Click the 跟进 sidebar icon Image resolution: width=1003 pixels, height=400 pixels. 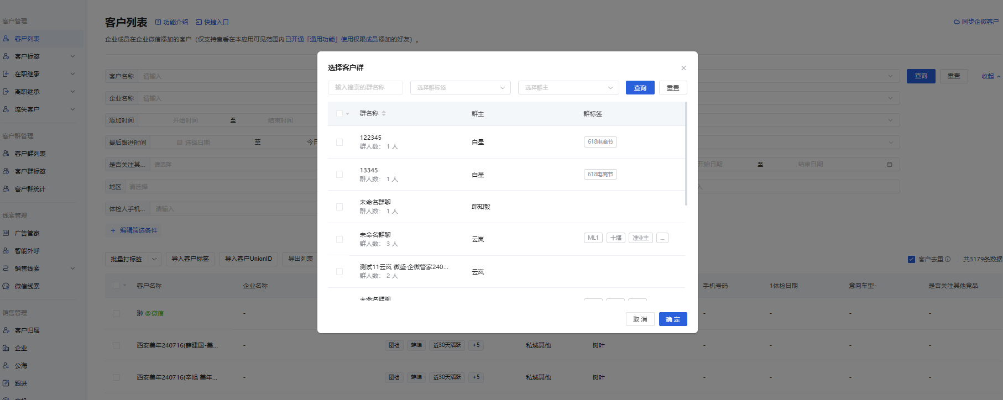[x=6, y=383]
